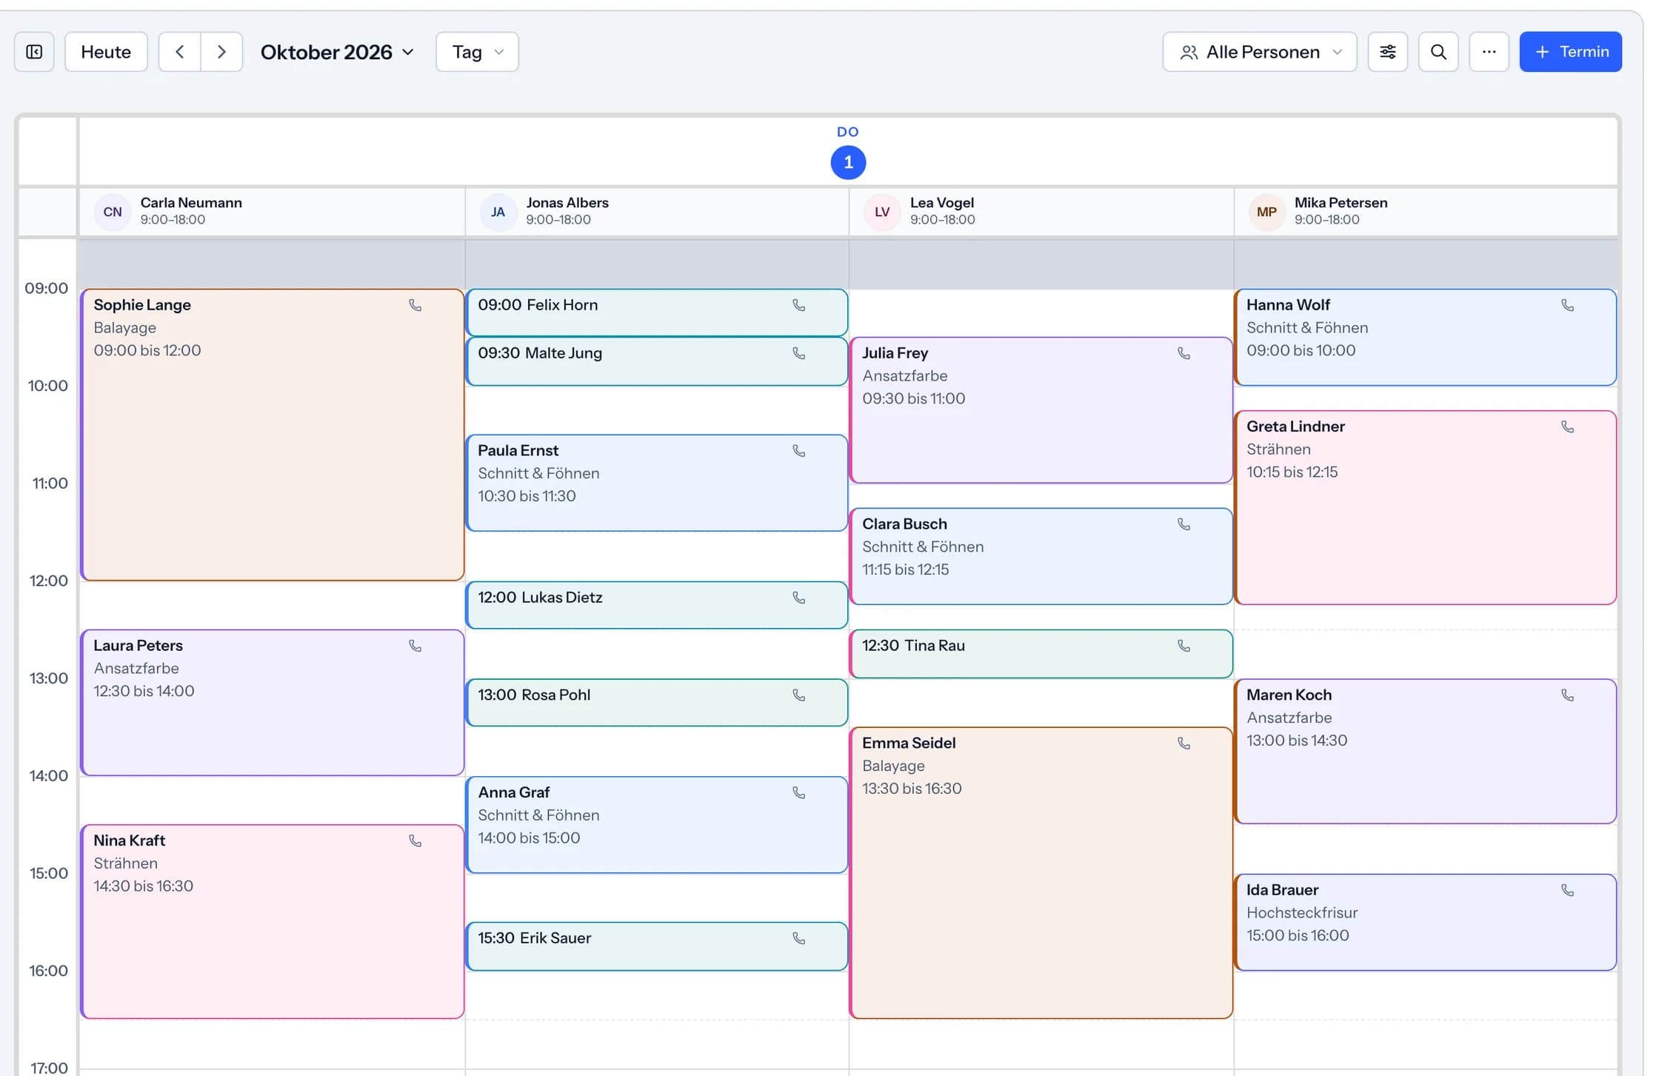The image size is (1659, 1076).
Task: Click phone icon on Sophie Lange appointment
Action: [x=415, y=305]
